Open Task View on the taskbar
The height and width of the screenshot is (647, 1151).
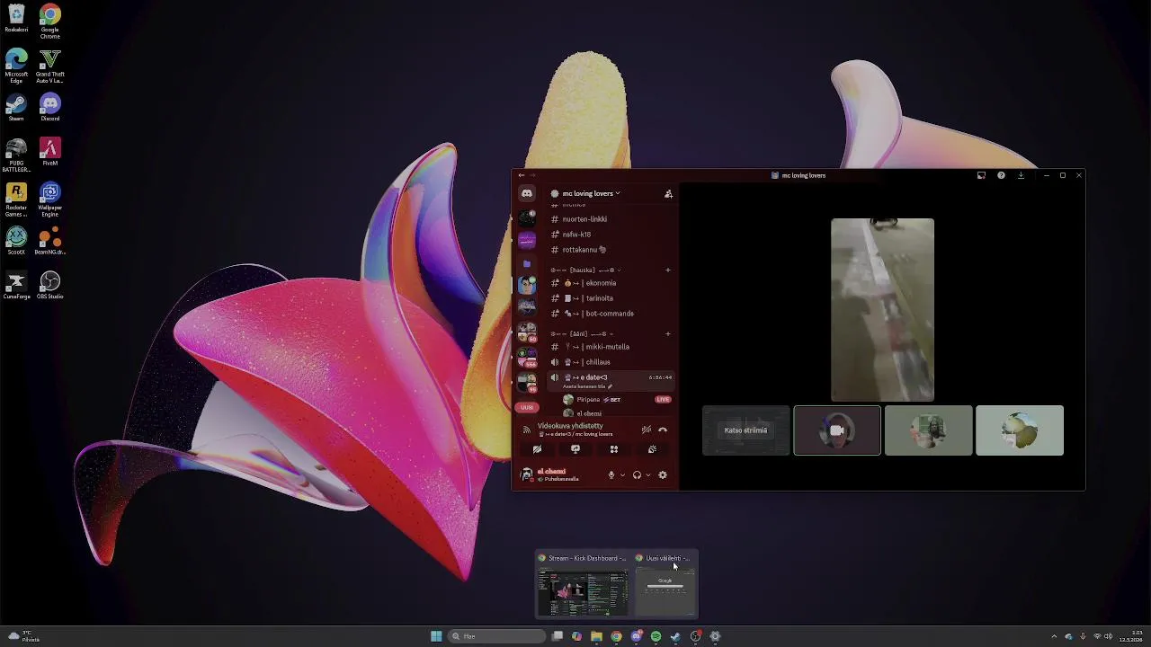(x=558, y=636)
